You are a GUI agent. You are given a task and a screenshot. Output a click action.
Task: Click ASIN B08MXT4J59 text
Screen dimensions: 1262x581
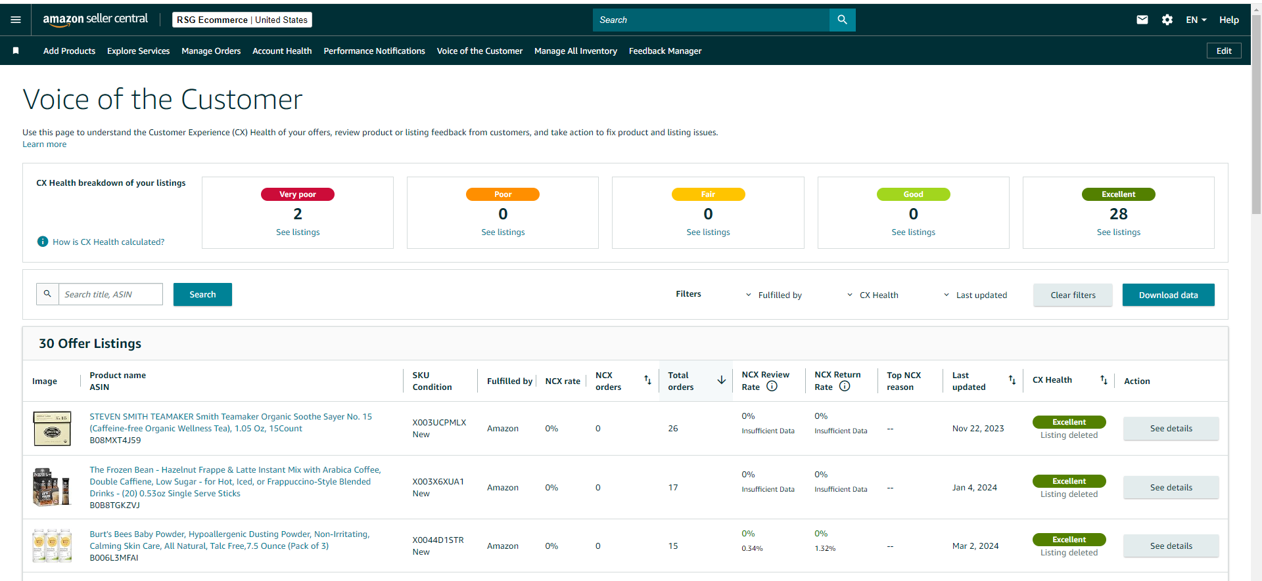pos(115,441)
